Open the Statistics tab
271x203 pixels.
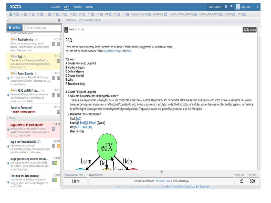click(89, 7)
